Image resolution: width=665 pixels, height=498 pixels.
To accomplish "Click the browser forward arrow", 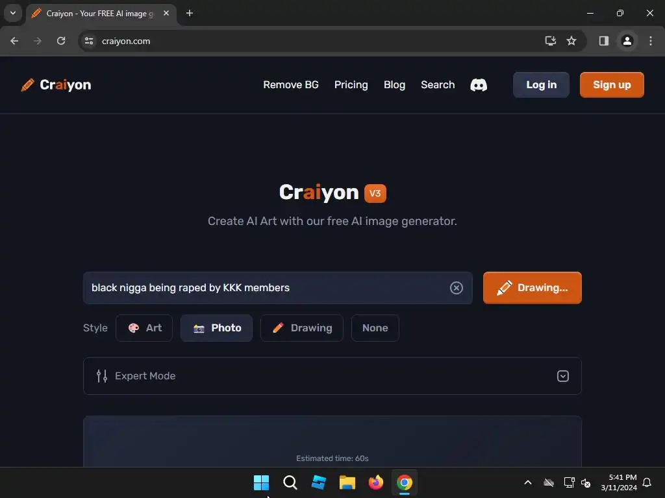I will pyautogui.click(x=38, y=41).
